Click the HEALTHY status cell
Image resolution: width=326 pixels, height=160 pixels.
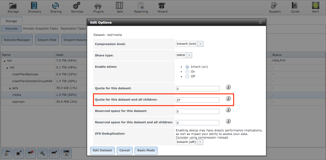coord(279,61)
